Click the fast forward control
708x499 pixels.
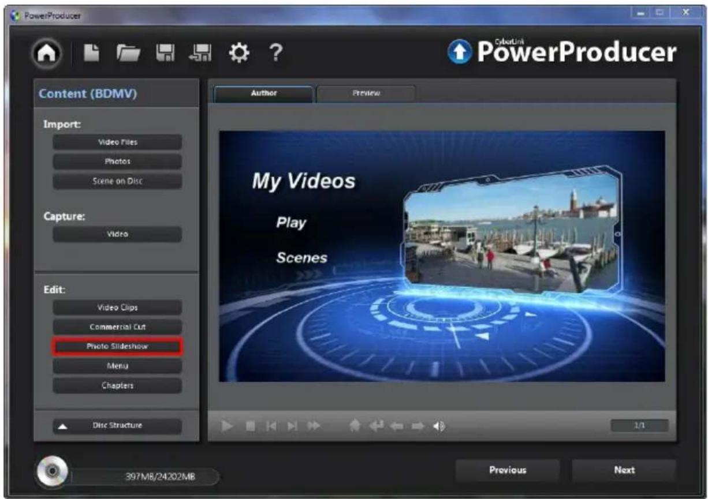tap(314, 426)
